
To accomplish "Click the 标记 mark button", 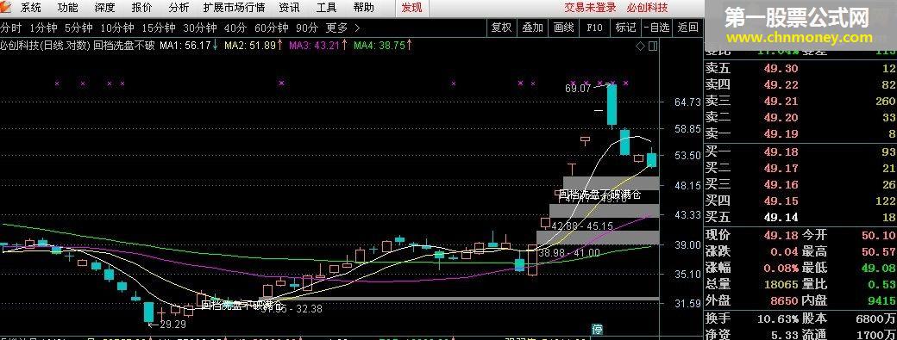I will coord(625,28).
